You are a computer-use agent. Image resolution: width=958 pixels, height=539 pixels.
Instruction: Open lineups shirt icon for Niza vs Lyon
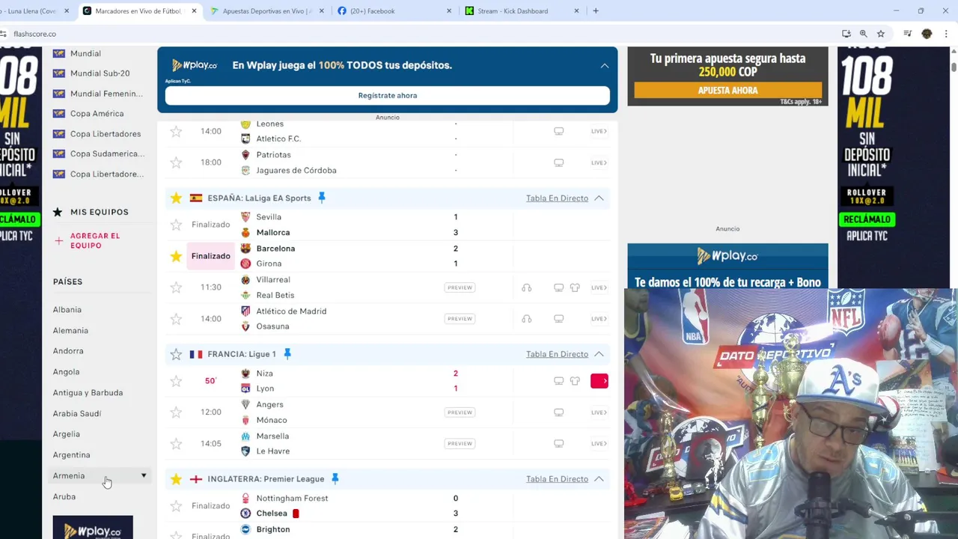pyautogui.click(x=575, y=381)
